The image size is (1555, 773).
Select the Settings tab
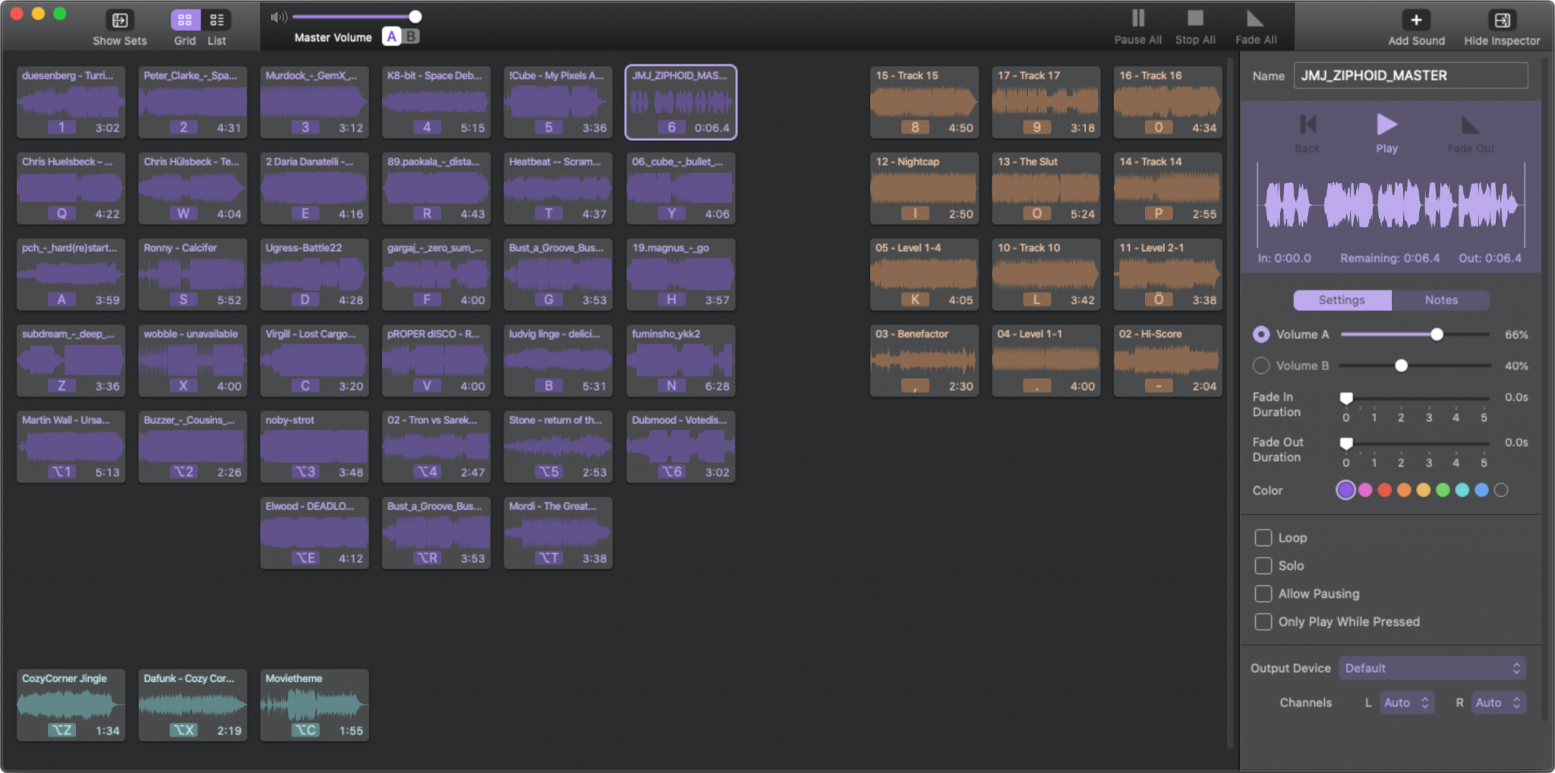(1342, 300)
